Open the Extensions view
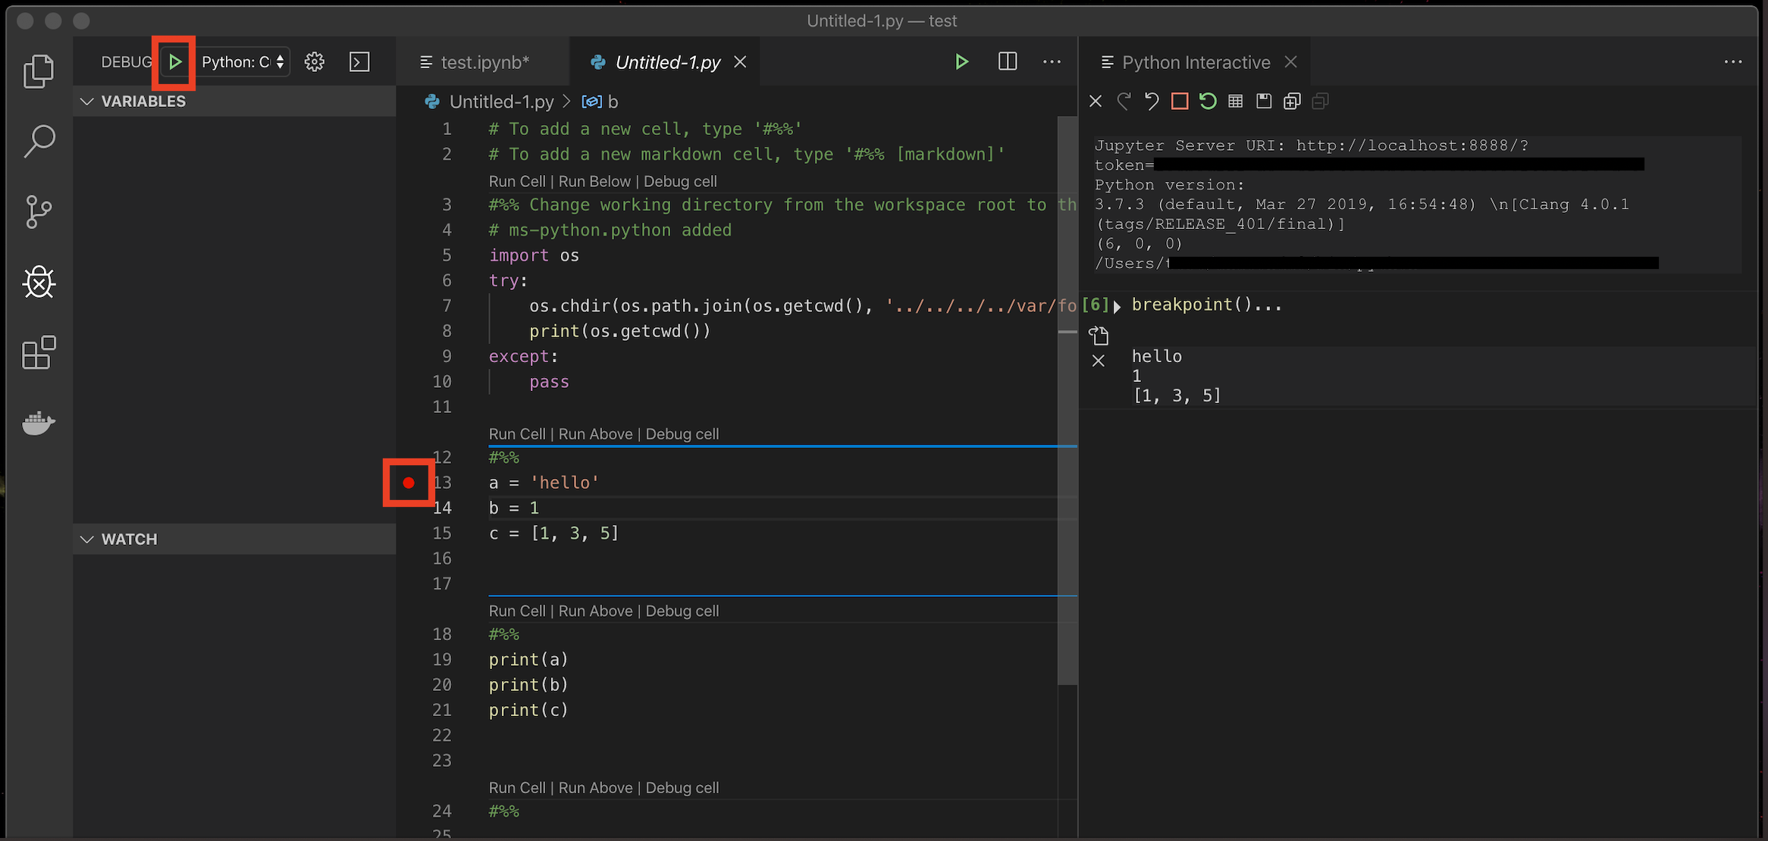 pyautogui.click(x=39, y=353)
